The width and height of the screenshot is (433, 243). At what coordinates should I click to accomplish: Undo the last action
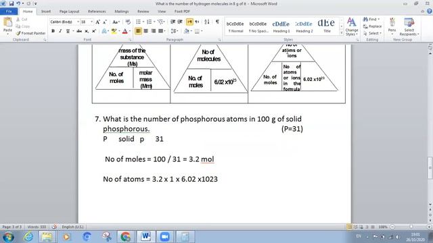(x=18, y=3)
